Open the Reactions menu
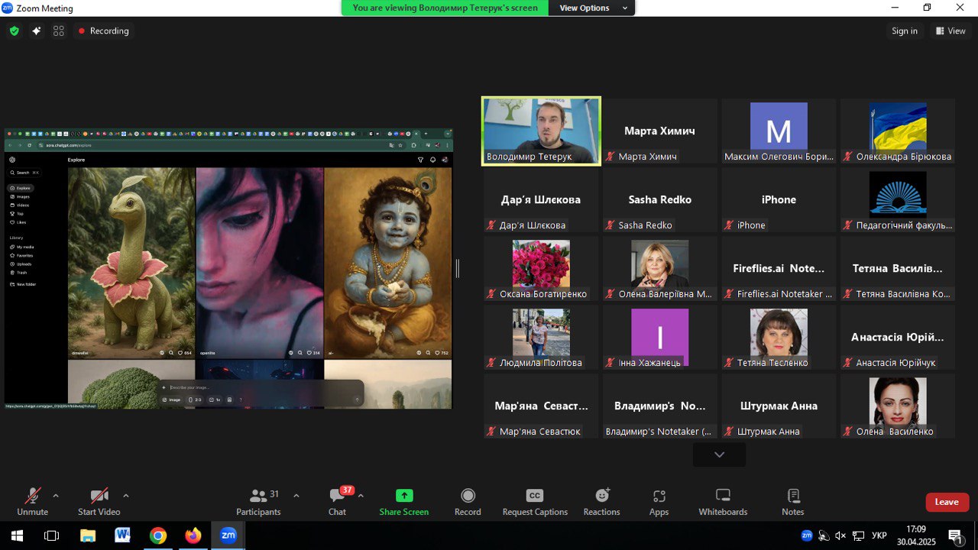Image resolution: width=978 pixels, height=550 pixels. pyautogui.click(x=601, y=502)
